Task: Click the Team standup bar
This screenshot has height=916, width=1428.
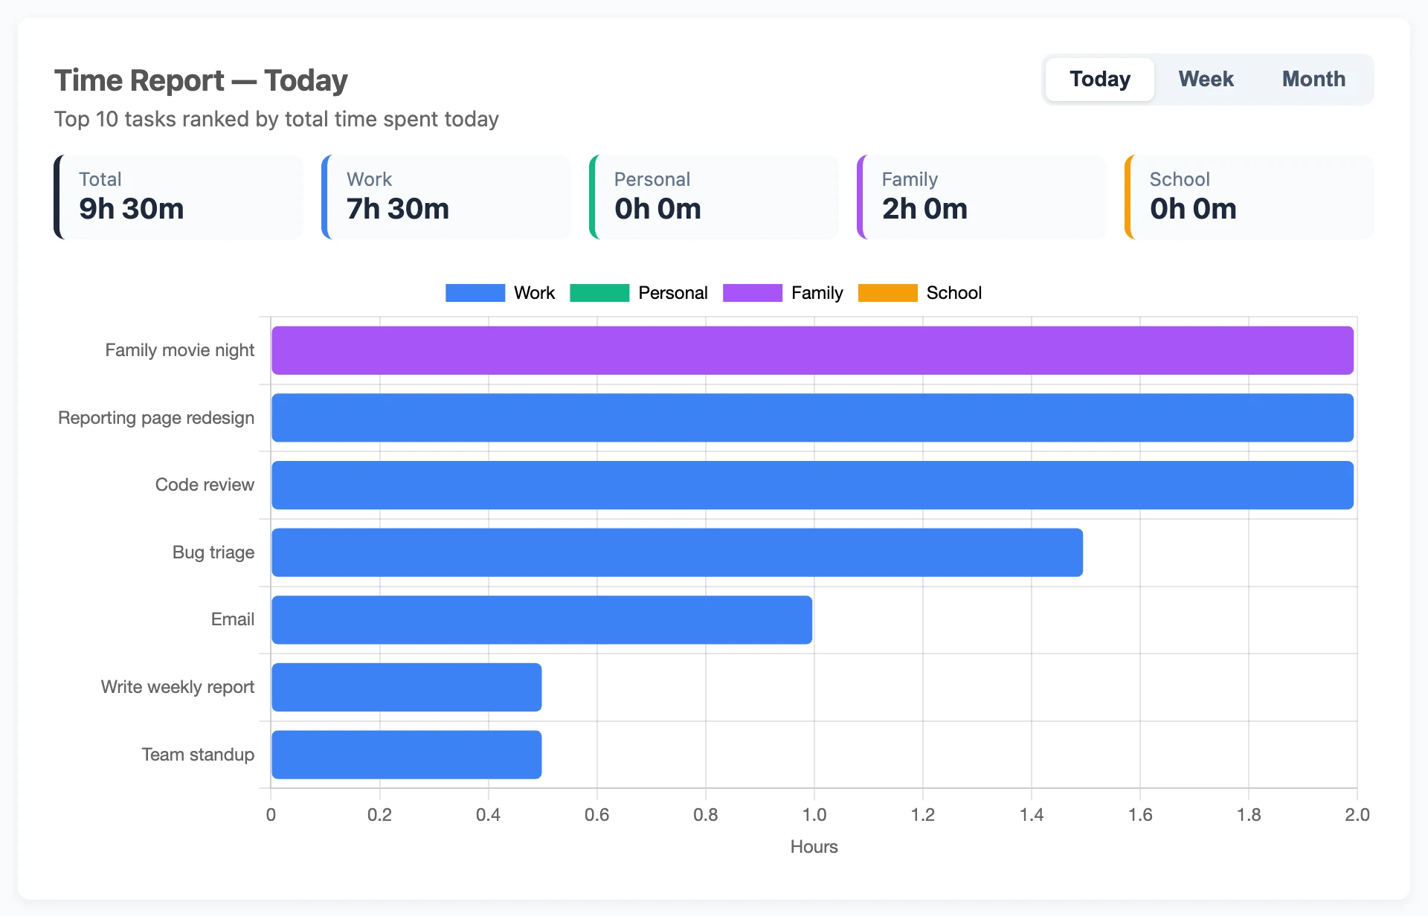Action: pos(406,755)
